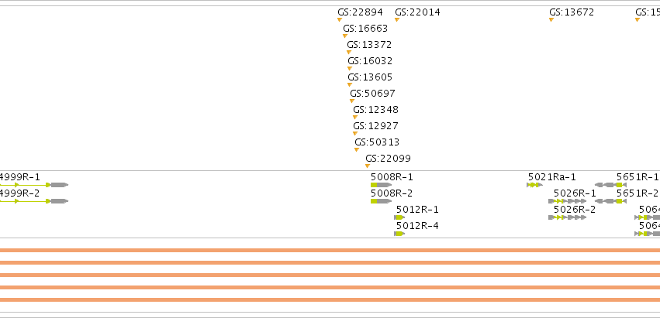Click orange triangle under GS:22894
Viewport: 660px width, 318px height.
click(x=340, y=20)
